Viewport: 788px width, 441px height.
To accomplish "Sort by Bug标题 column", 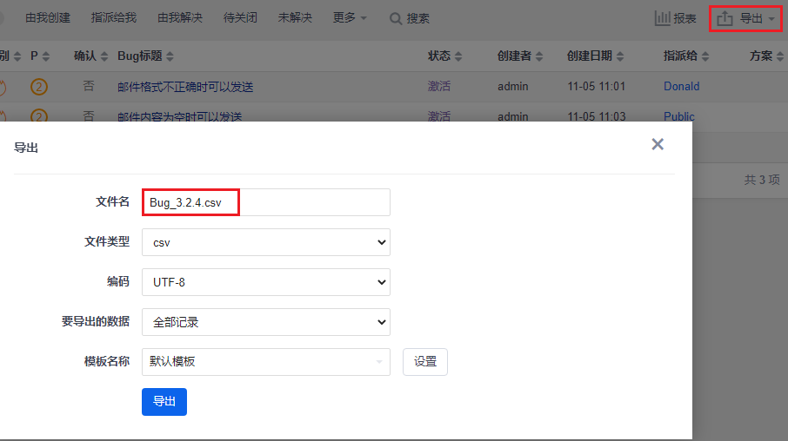I will pyautogui.click(x=146, y=56).
